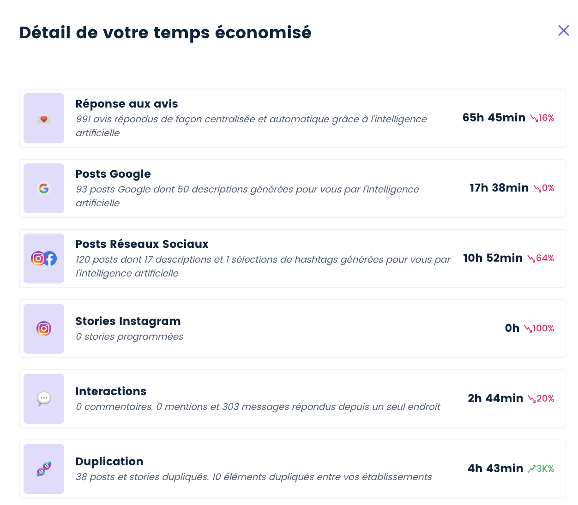This screenshot has width=578, height=505.
Task: Open the Réponse aux avis title
Action: (126, 104)
